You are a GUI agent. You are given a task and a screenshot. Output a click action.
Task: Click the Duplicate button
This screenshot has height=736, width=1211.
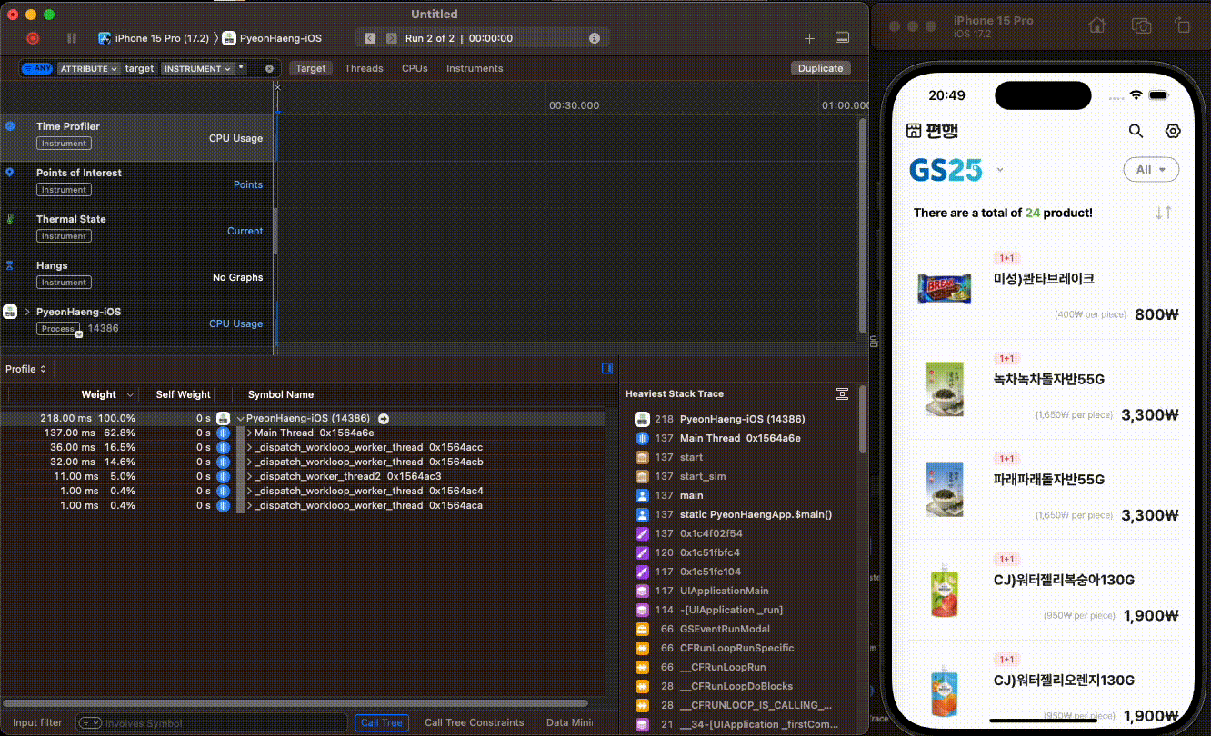(x=821, y=68)
